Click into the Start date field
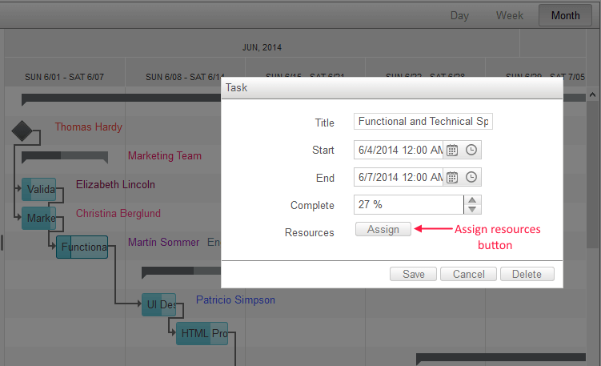601x366 pixels. [x=399, y=150]
